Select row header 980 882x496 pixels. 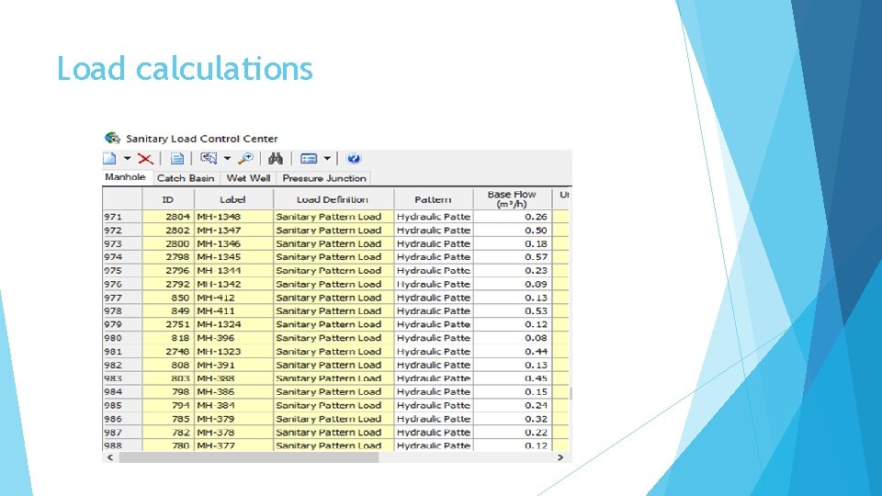[x=122, y=338]
